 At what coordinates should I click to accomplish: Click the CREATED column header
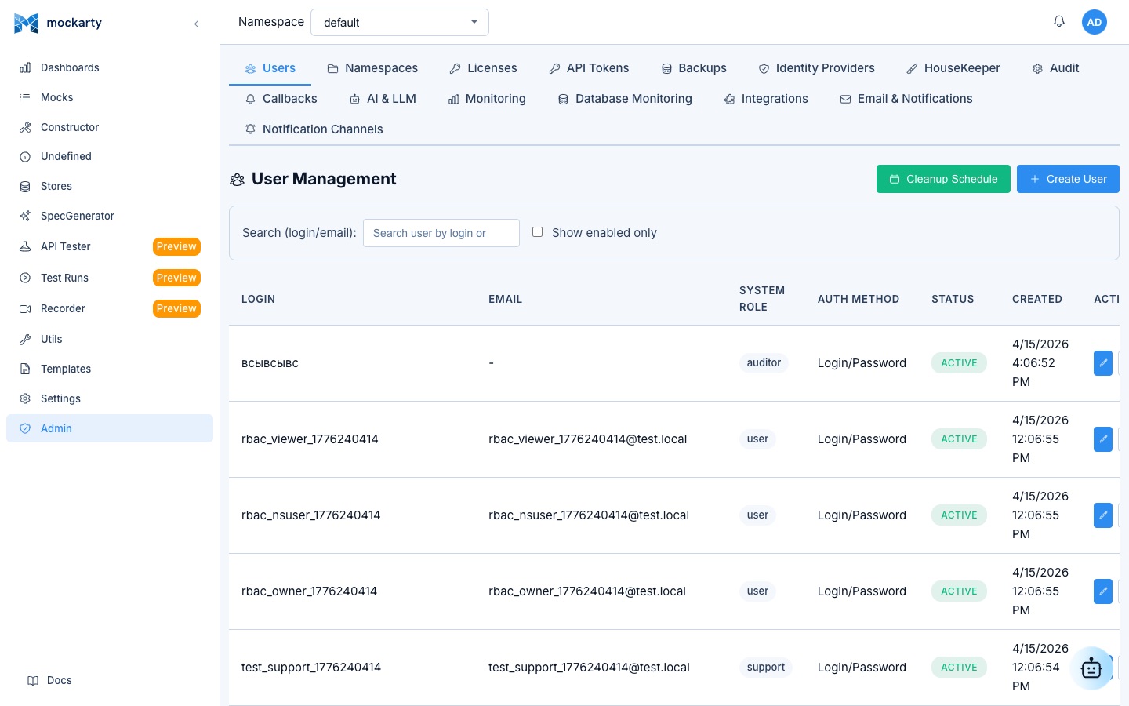tap(1037, 299)
